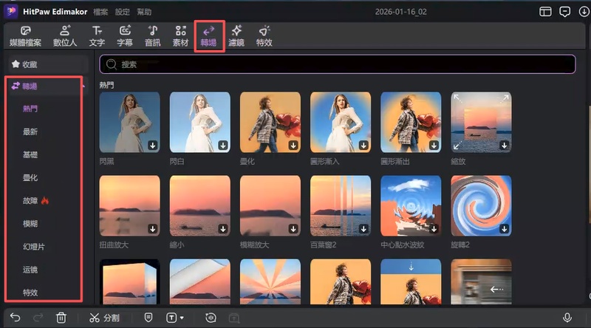Click the layout switch icon in title bar
This screenshot has height=328, width=591.
click(545, 12)
